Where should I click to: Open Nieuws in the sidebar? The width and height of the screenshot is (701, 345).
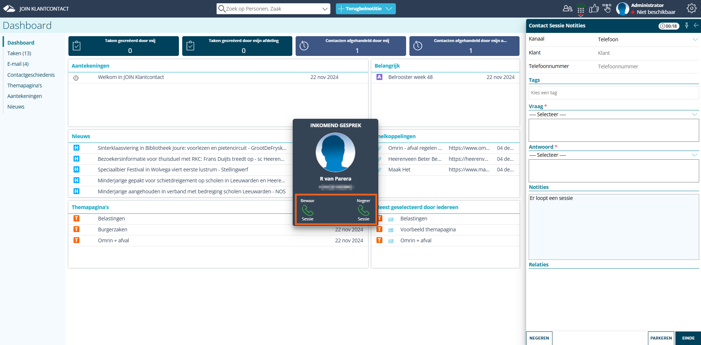click(x=16, y=107)
